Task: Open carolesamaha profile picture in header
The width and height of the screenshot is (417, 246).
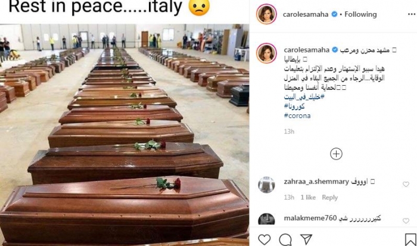Action: click(266, 14)
